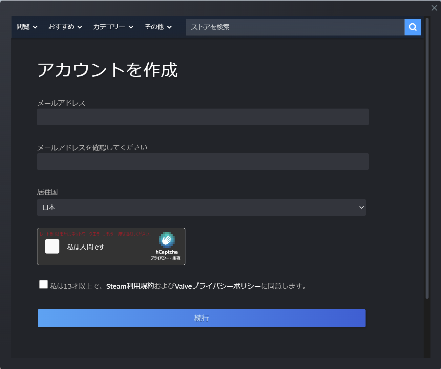Click the rate limit error message
441x369 pixels.
coord(95,234)
